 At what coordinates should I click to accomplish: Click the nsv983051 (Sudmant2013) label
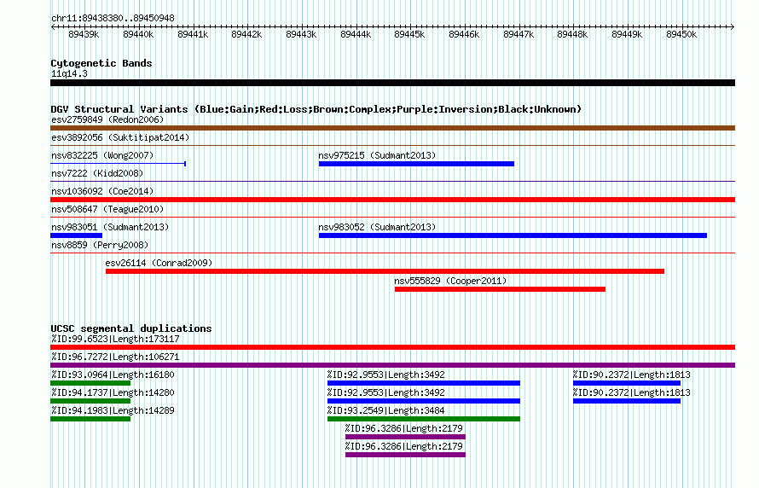(x=110, y=227)
